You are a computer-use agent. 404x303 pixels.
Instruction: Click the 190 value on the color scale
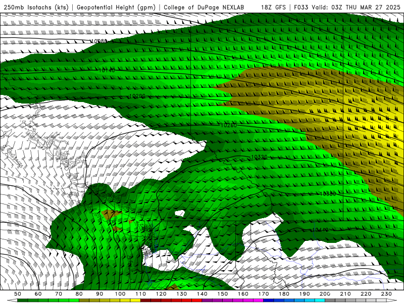305,294
